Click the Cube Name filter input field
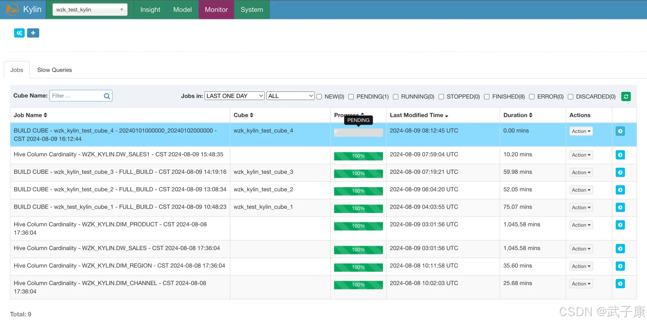This screenshot has width=647, height=323. tap(76, 96)
